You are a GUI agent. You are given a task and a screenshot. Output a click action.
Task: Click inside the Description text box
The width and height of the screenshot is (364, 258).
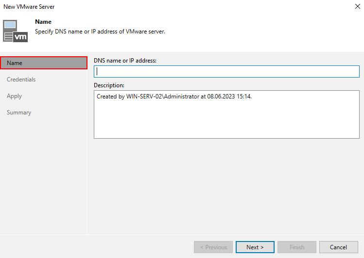pos(226,114)
